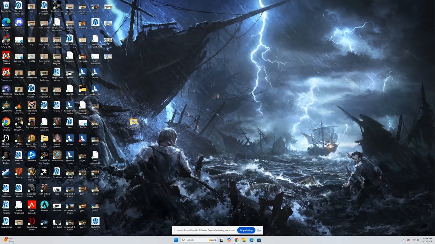Select the Apex Legends desktop icon
Image resolution: width=435 pixels, height=244 pixels.
(32, 208)
